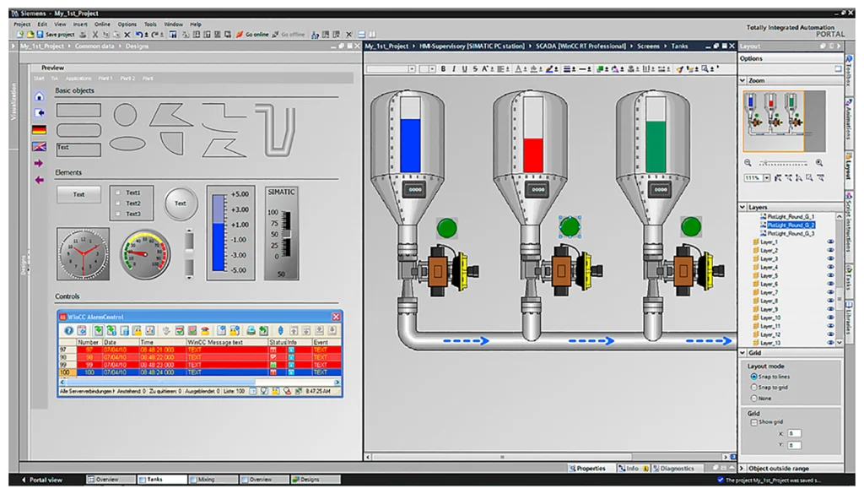Select Snap to grid radio button
Screen dimensions: 864x494
[x=753, y=388]
